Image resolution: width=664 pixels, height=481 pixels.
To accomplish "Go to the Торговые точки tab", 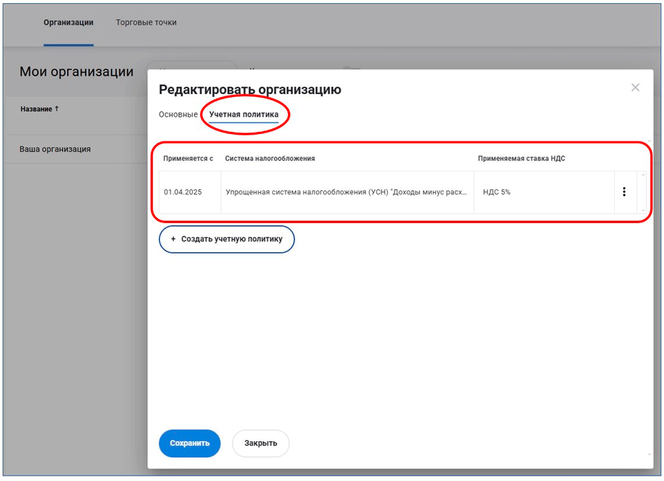I will (146, 23).
